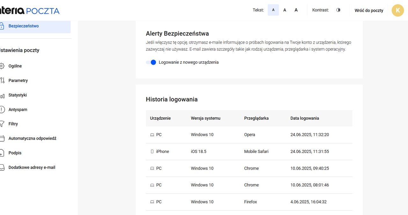Click the laptop icon in the 08:01:46 row

point(152,185)
